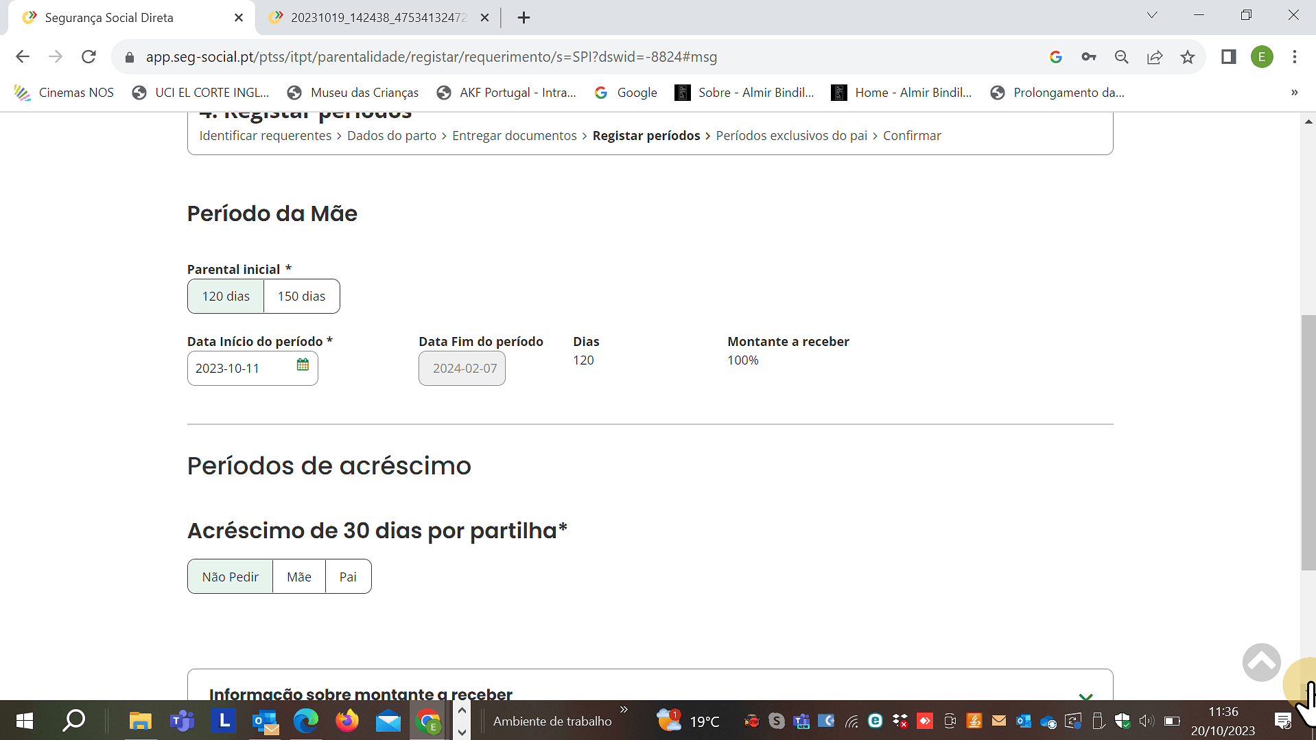Click the zoom magnifier in address bar
Viewport: 1316px width, 740px height.
[x=1122, y=57]
